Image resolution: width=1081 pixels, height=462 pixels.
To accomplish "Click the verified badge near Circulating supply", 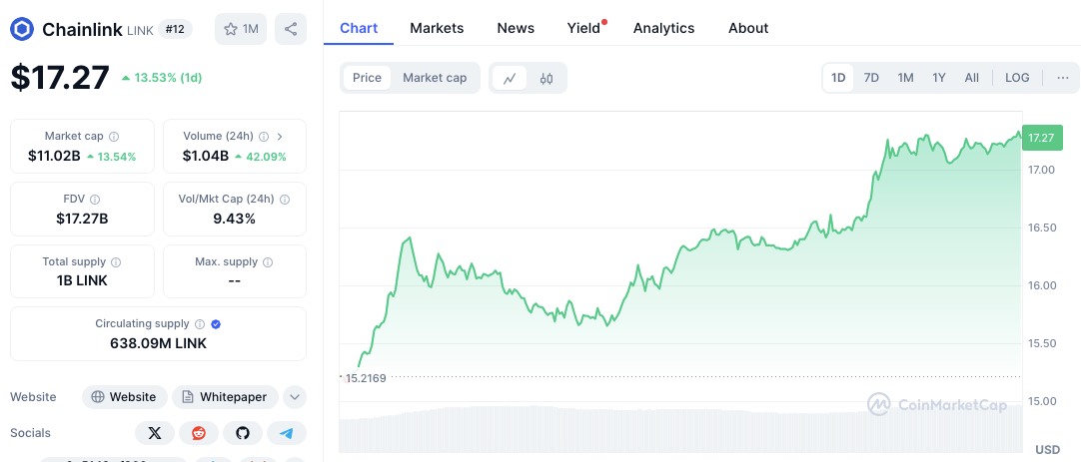I will (x=216, y=323).
